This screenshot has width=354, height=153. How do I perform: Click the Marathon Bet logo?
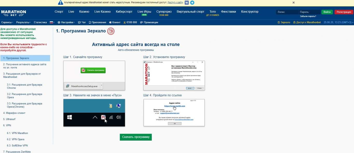[13, 13]
